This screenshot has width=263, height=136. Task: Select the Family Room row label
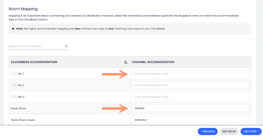tap(18, 108)
